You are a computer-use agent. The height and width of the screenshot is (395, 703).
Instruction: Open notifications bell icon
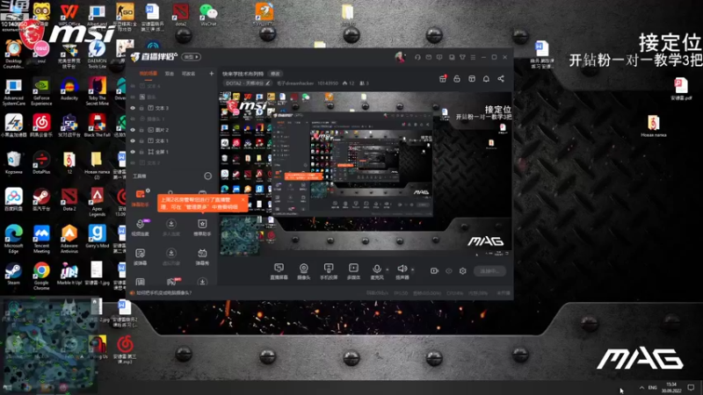486,79
